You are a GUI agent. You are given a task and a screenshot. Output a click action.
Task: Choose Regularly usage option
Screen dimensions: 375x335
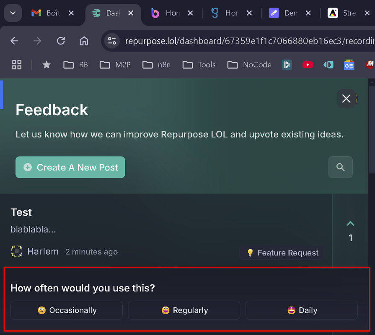184,310
